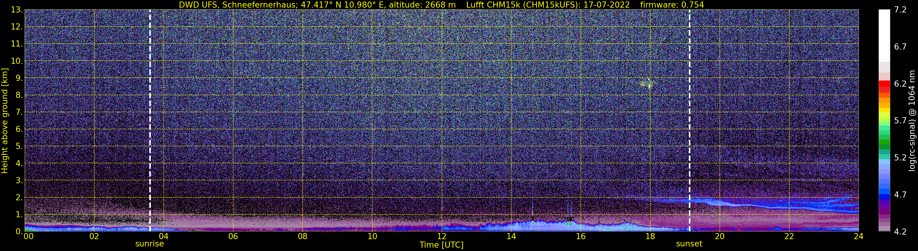Click the 'Height above ground [km]' axis label

point(5,121)
